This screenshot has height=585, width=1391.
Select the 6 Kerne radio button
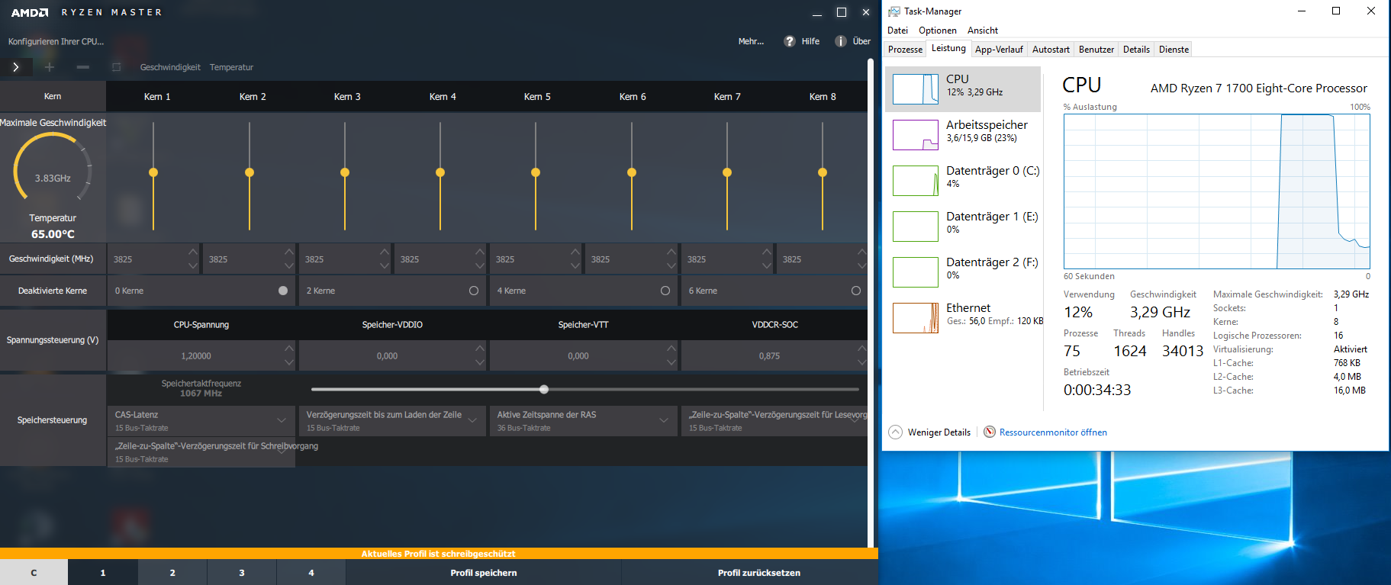pyautogui.click(x=856, y=291)
